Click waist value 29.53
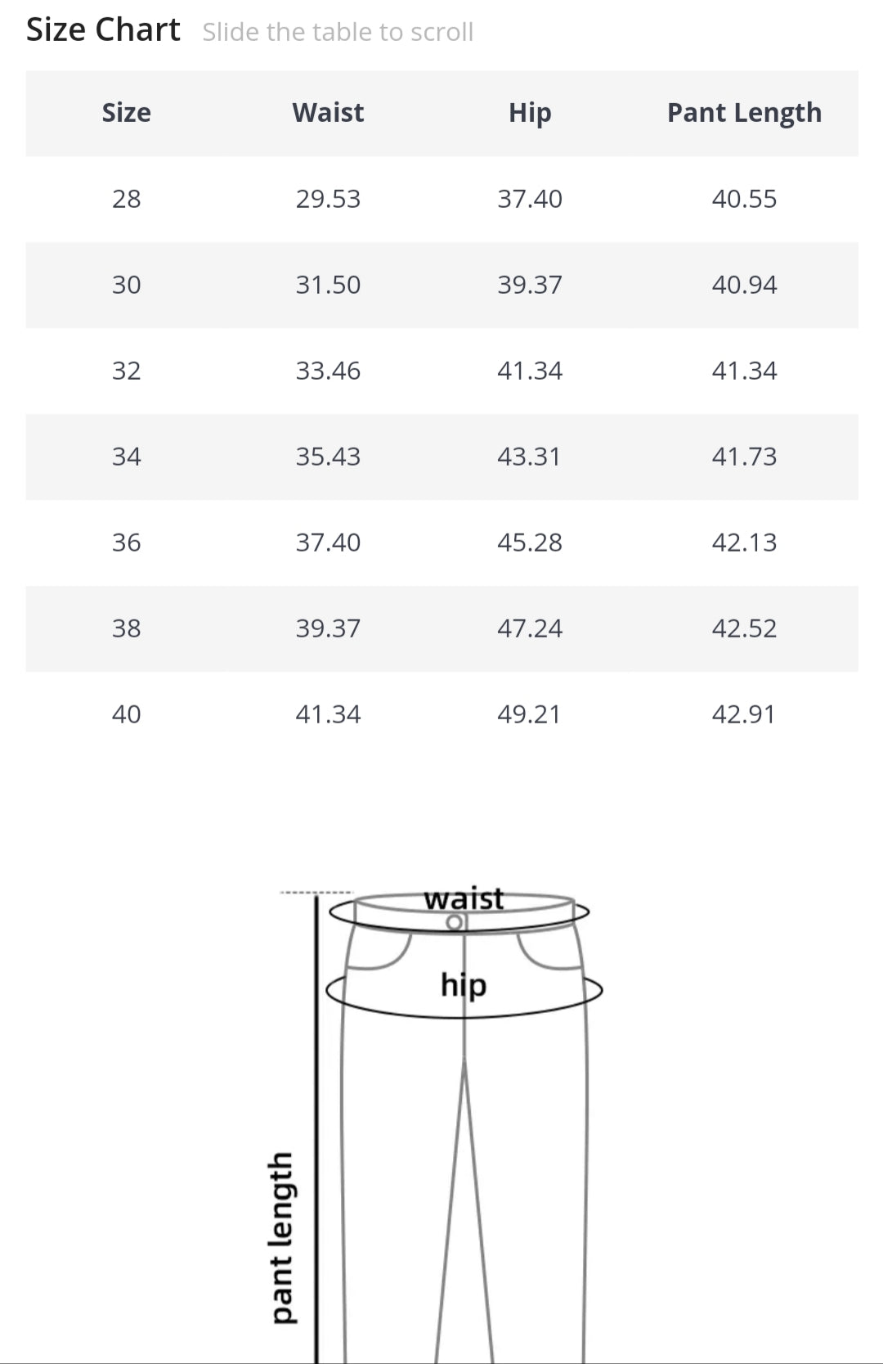 coord(328,199)
